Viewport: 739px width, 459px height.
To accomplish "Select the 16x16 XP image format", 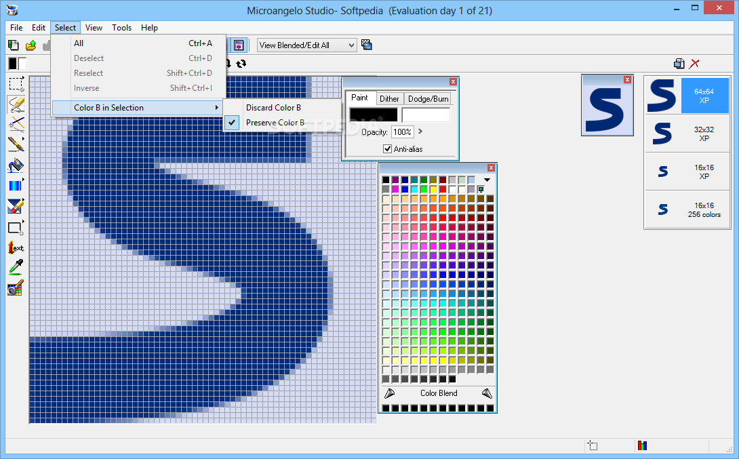I will pos(687,172).
